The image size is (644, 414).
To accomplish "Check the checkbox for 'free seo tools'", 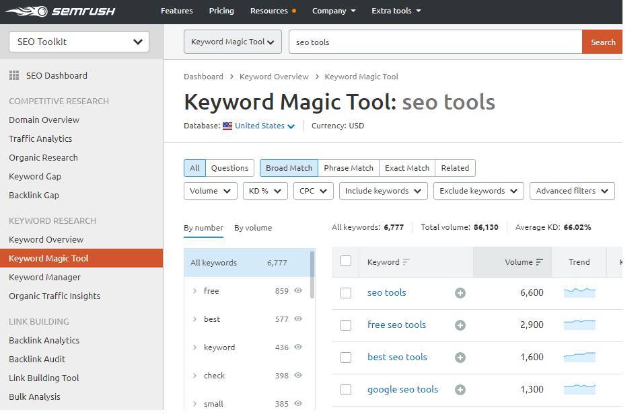I will pyautogui.click(x=346, y=325).
